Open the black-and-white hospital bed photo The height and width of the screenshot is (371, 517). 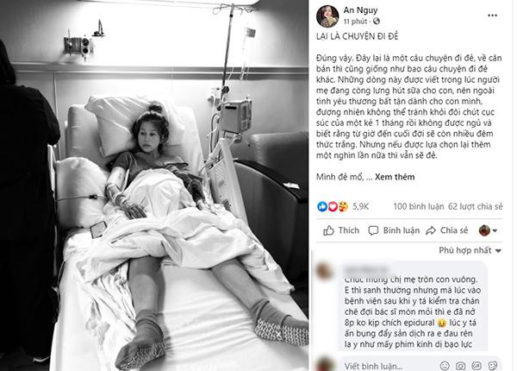pyautogui.click(x=154, y=185)
